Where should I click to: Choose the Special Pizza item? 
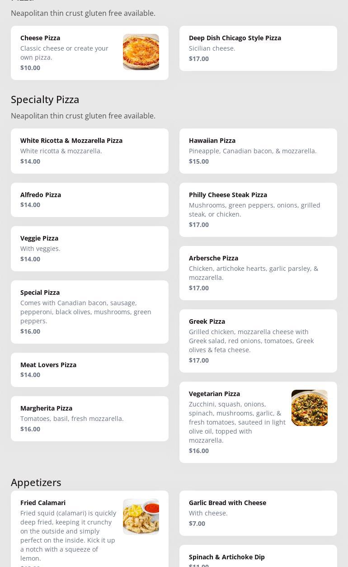coord(89,312)
